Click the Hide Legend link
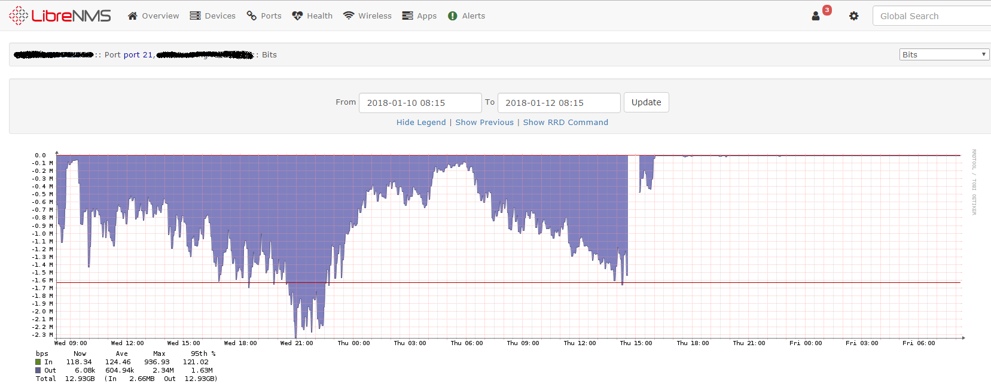This screenshot has width=991, height=387. click(421, 122)
